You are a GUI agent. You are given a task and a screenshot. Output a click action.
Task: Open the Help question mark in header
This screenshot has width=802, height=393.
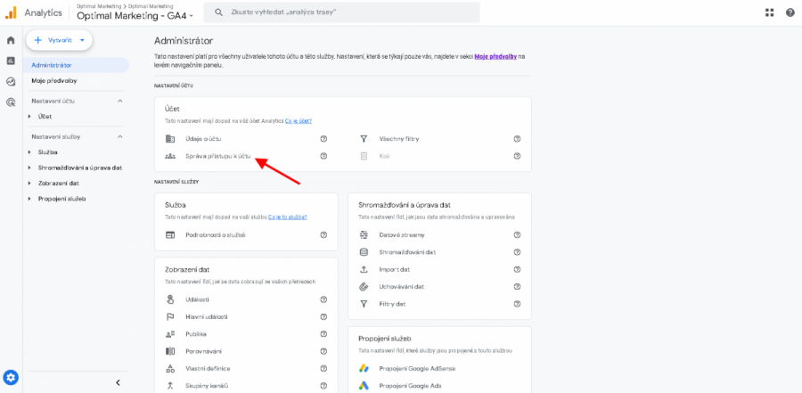click(790, 12)
